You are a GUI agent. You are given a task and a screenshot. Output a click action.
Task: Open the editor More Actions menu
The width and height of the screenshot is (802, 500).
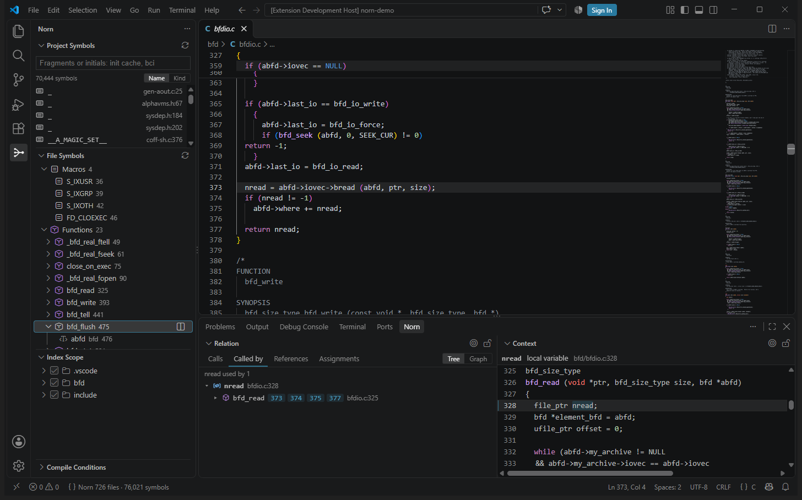(x=787, y=29)
